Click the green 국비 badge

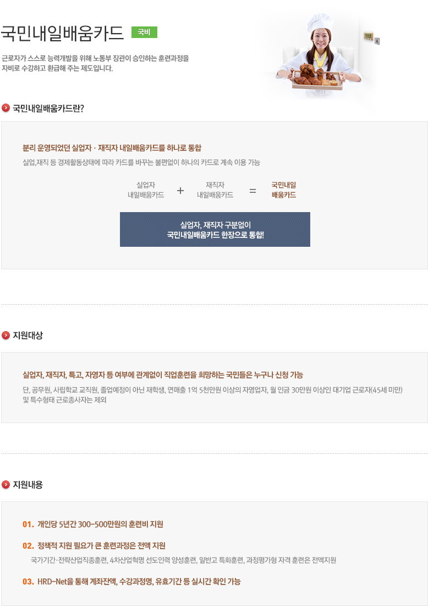(144, 33)
